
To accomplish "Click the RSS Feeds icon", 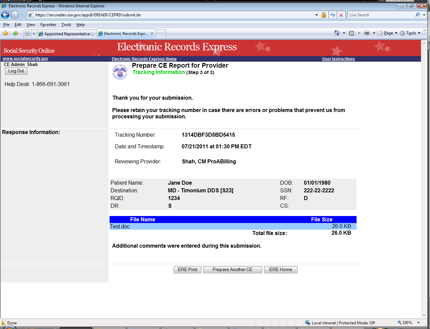I will 352,33.
